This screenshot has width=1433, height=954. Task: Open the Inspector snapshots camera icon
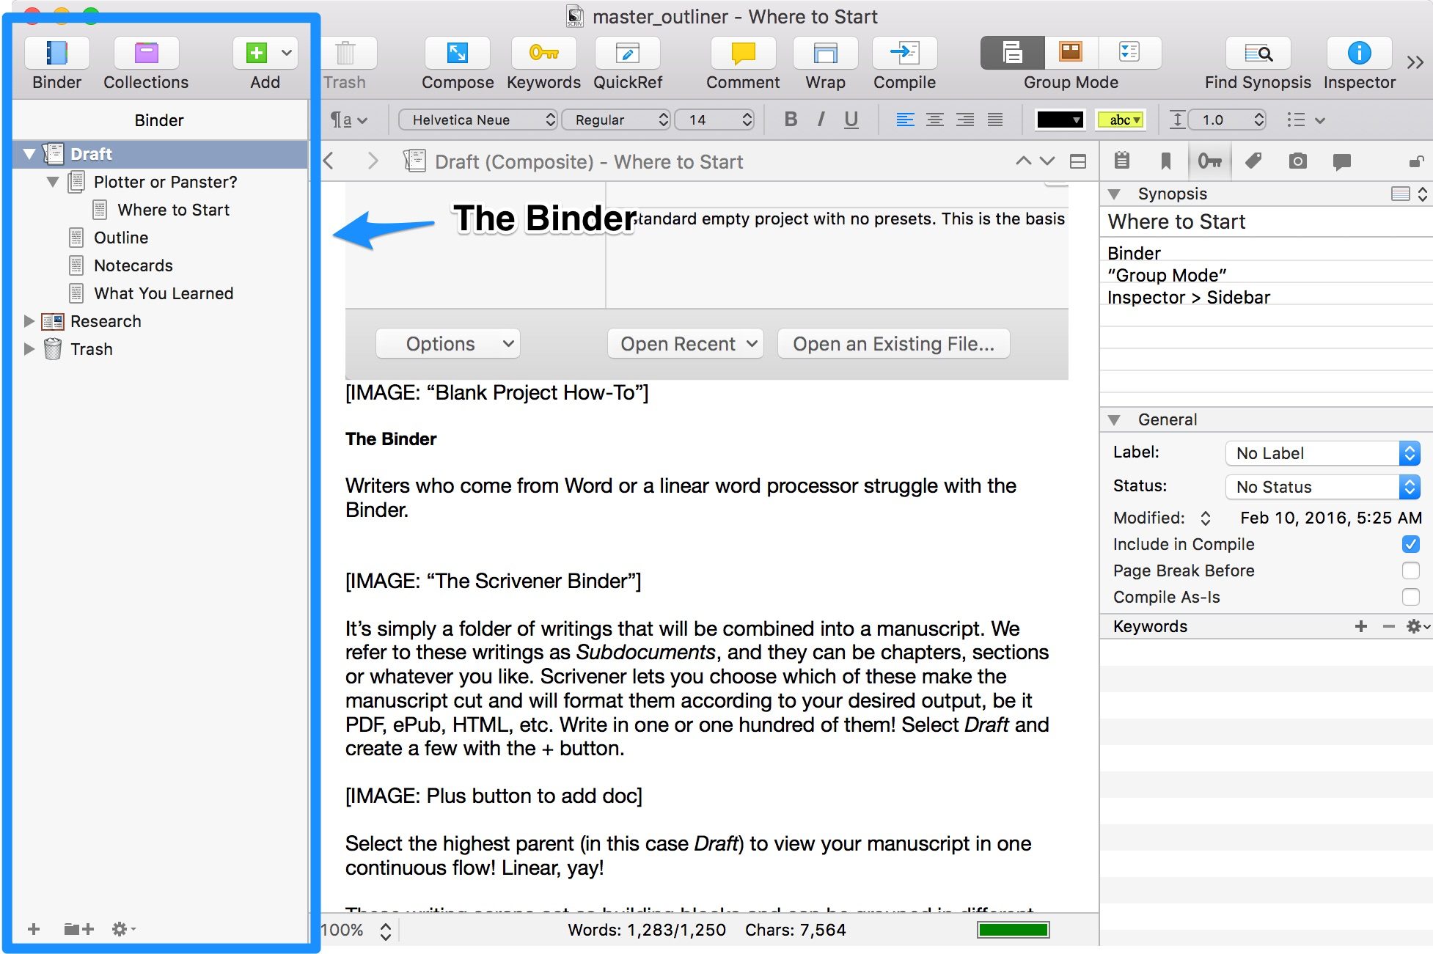1297,161
